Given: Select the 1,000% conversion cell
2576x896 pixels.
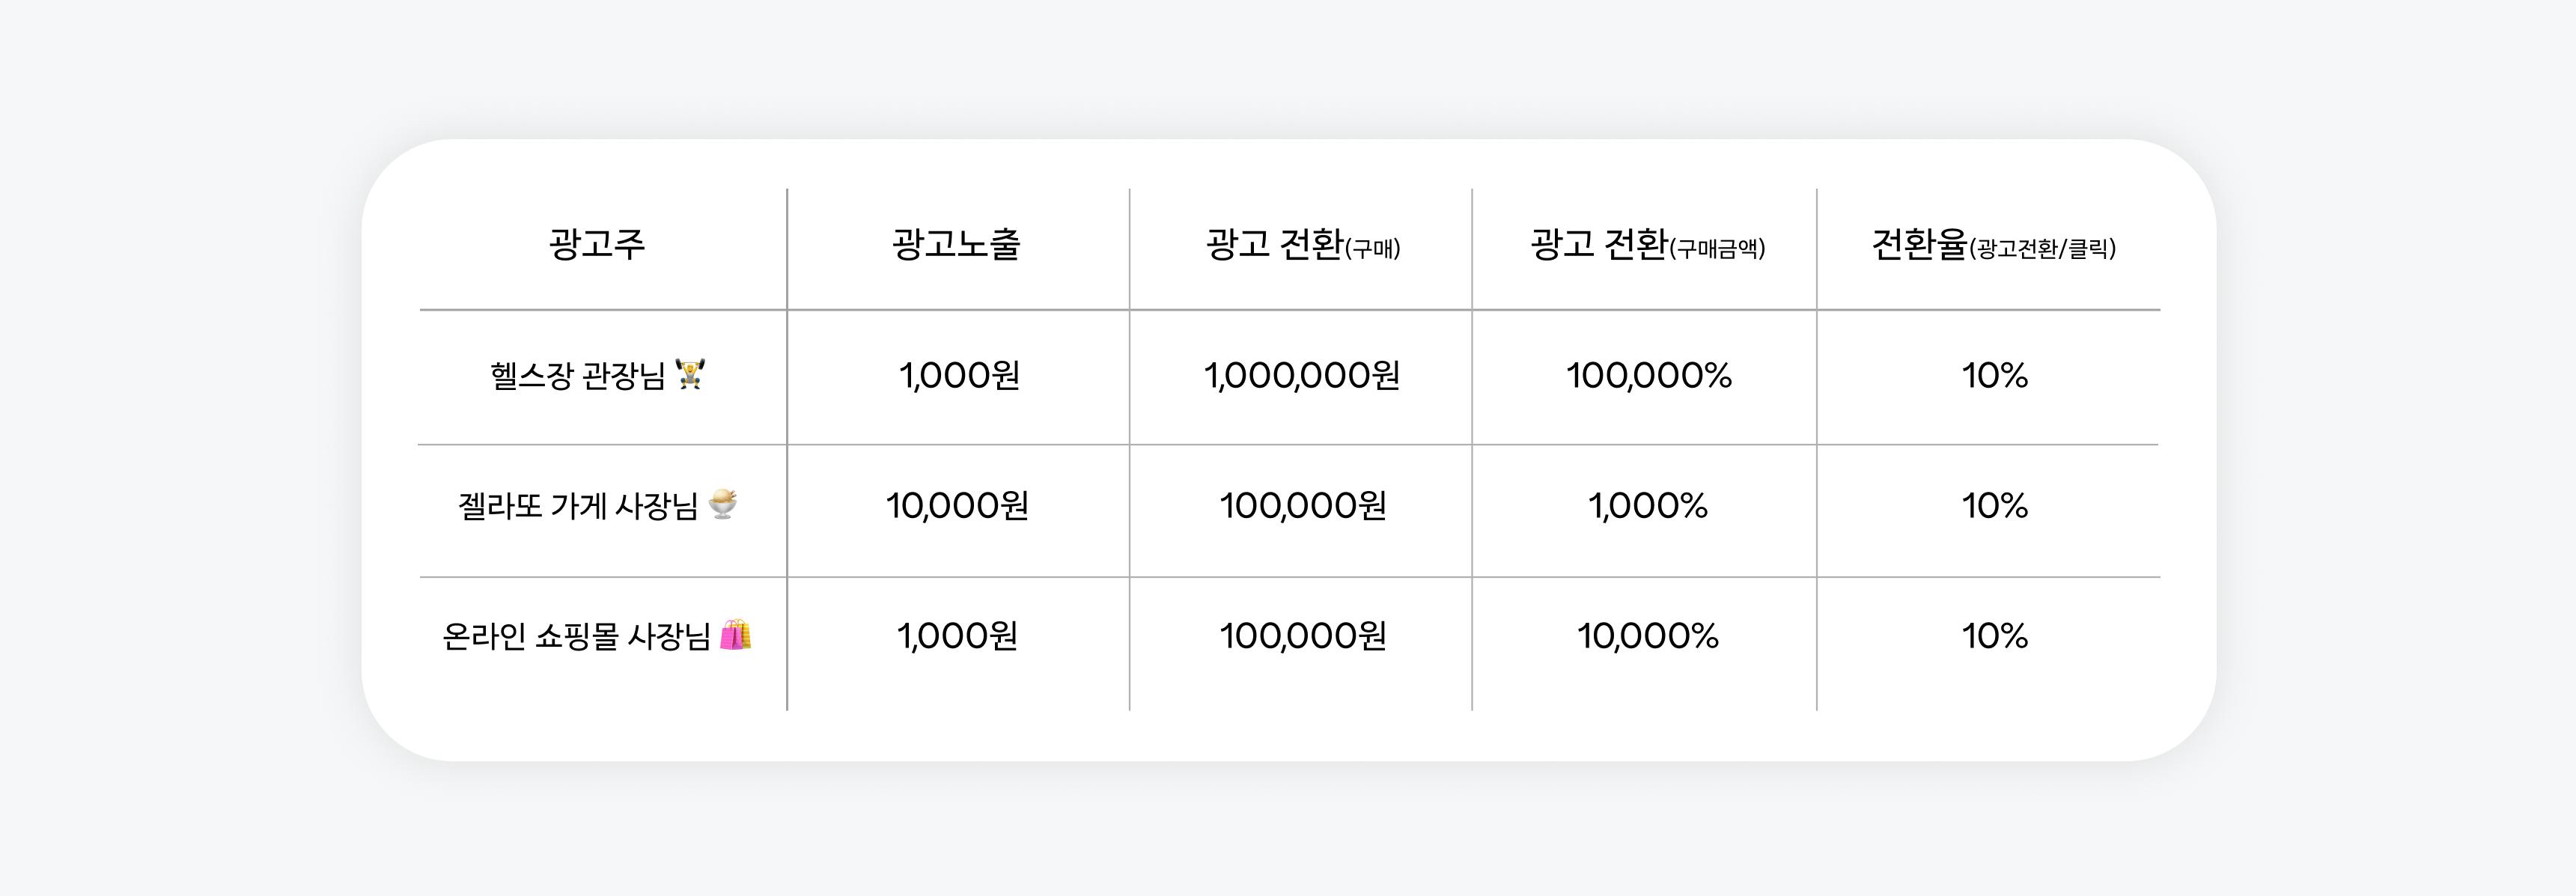Looking at the screenshot, I should (x=1648, y=506).
